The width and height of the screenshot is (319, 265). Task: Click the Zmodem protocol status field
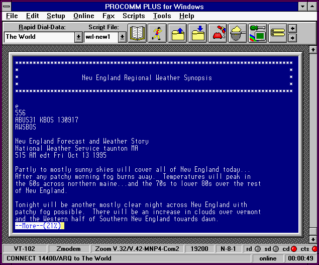[x=68, y=249]
